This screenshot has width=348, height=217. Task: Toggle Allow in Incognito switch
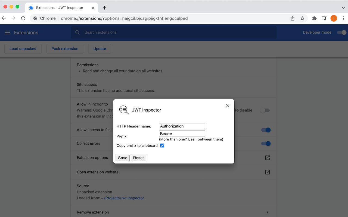265,110
